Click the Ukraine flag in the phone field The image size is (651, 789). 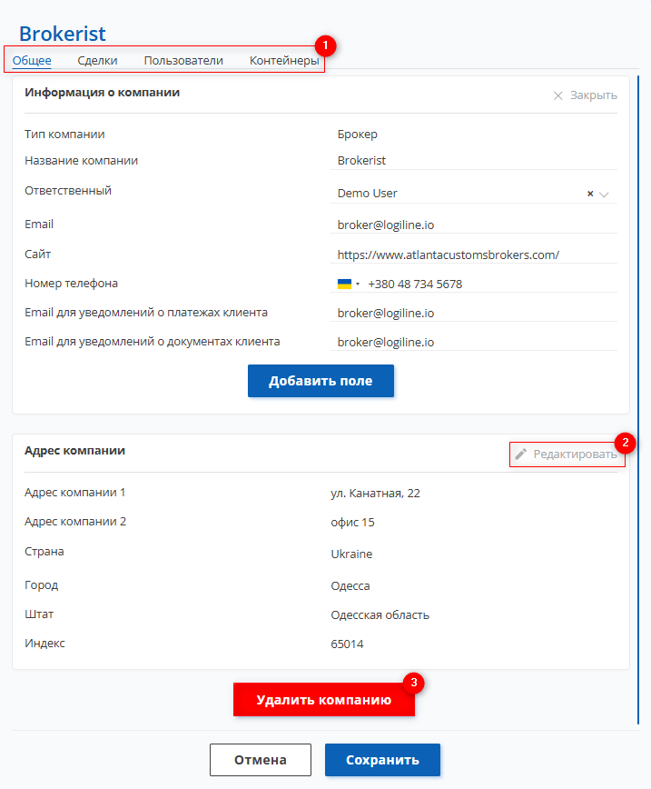(x=344, y=284)
